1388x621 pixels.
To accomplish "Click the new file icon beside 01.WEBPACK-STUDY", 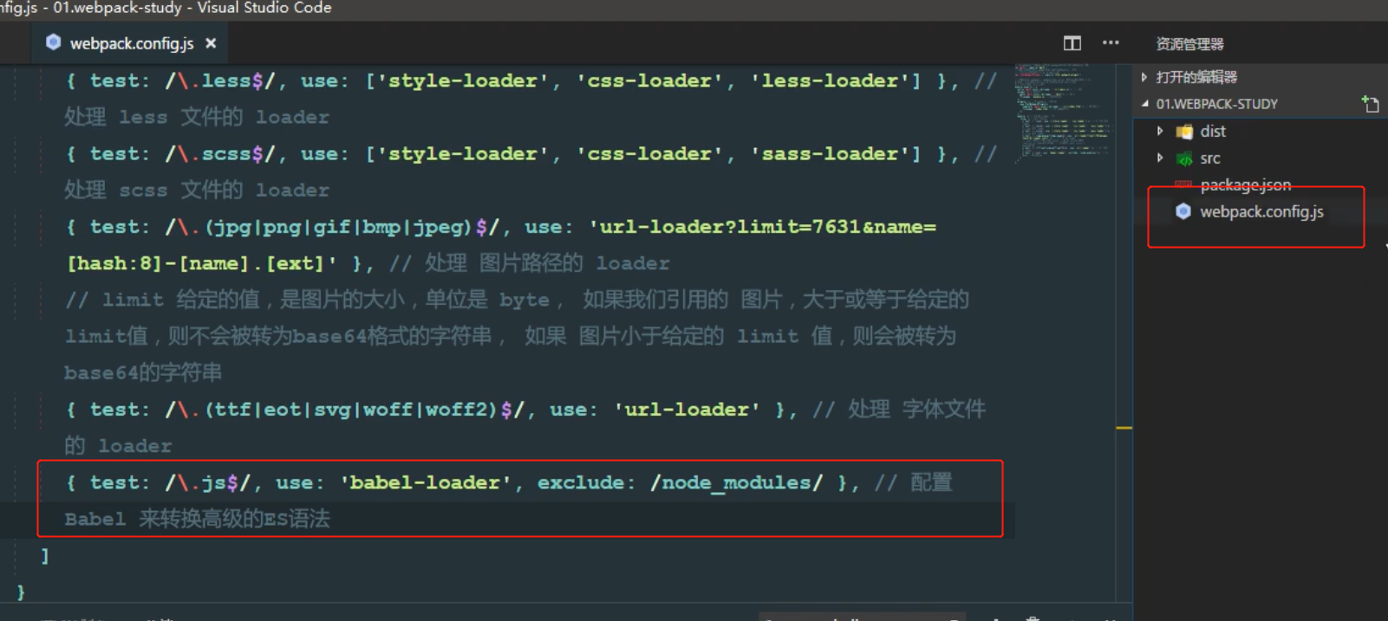I will (1370, 104).
